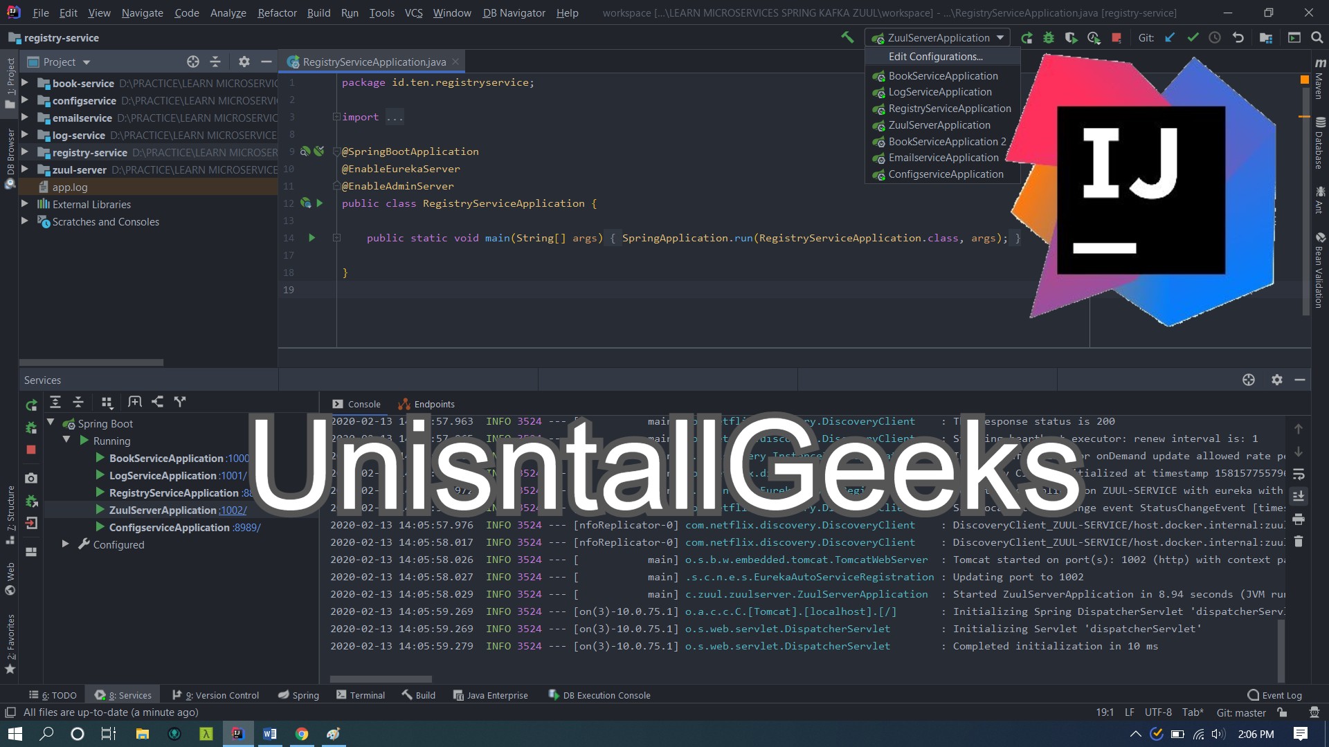This screenshot has width=1329, height=747.
Task: Select the ZuulServerApplication run configuration
Action: point(939,124)
